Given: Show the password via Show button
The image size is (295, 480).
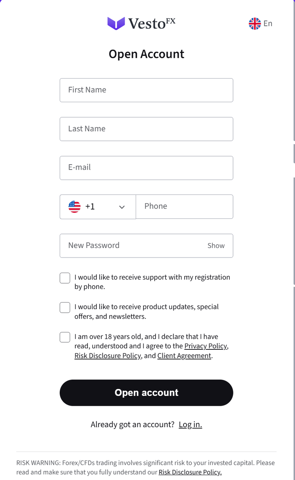Looking at the screenshot, I should [216, 246].
